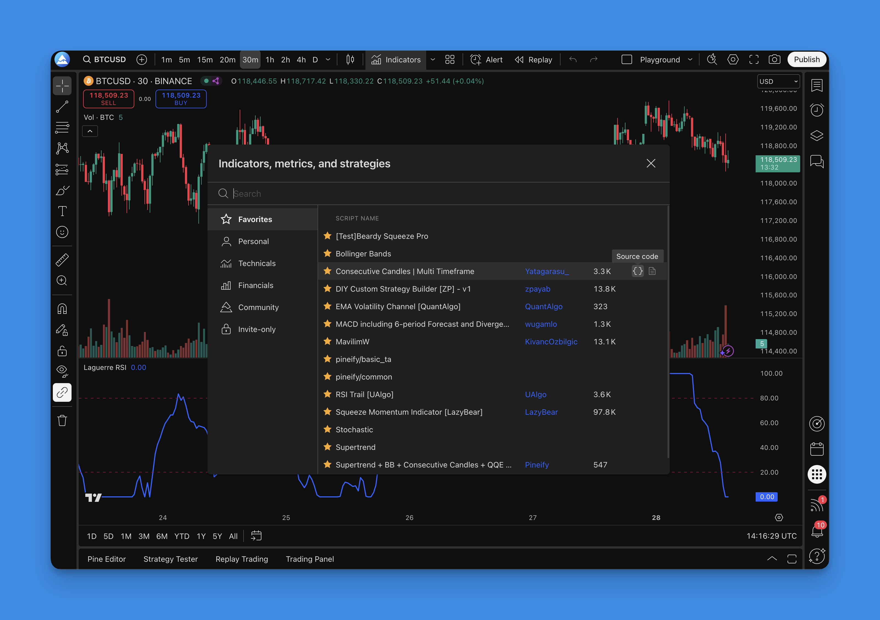Image resolution: width=880 pixels, height=620 pixels.
Task: Expand the Indicators favorites dropdown arrow
Action: coord(433,60)
